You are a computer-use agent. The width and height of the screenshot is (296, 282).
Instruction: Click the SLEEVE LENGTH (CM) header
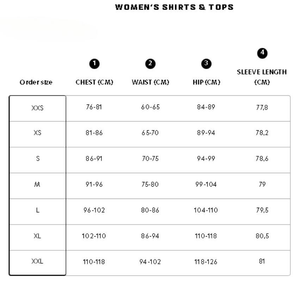click(262, 77)
